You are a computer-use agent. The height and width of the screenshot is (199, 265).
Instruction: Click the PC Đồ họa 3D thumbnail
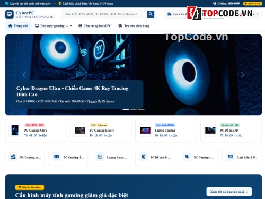[210, 130]
